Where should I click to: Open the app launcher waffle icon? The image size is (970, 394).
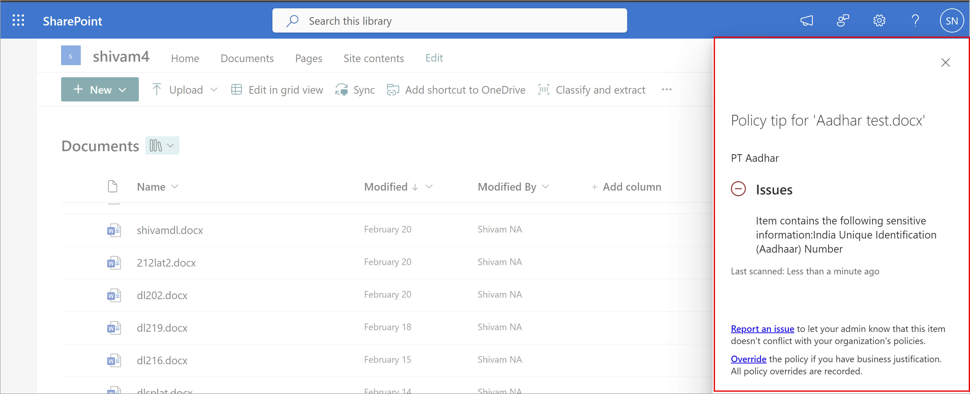18,20
